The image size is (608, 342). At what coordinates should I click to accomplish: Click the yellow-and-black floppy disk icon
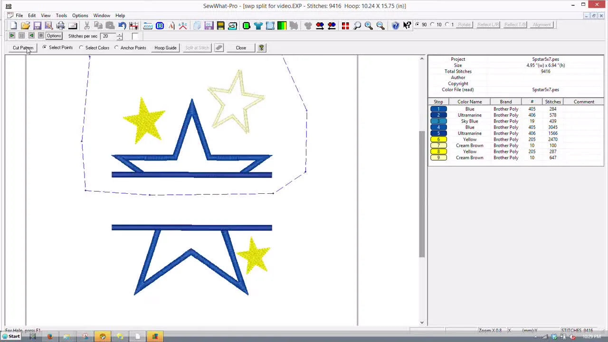click(x=220, y=25)
